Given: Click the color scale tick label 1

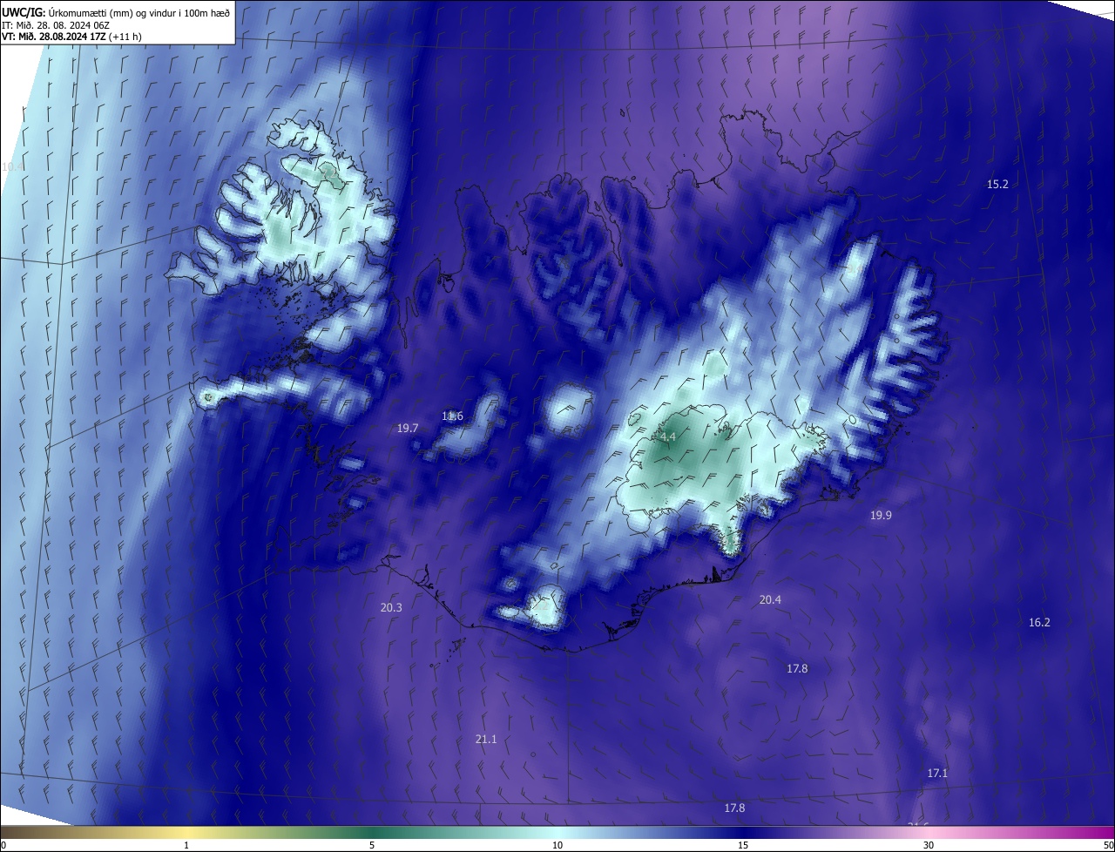Looking at the screenshot, I should [187, 845].
